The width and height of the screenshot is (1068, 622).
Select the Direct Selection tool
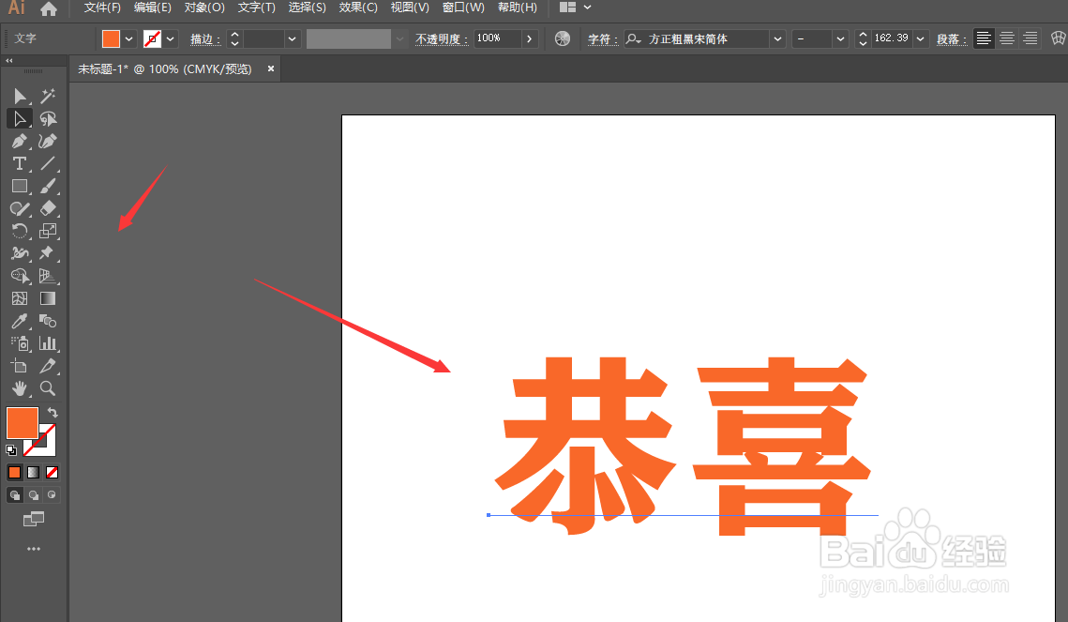pos(20,118)
